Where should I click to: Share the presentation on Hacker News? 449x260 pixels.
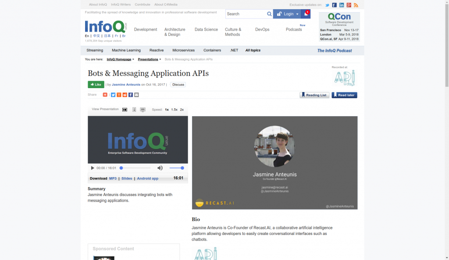click(x=119, y=95)
